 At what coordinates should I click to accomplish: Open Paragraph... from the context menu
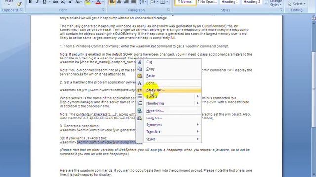pos(169,90)
